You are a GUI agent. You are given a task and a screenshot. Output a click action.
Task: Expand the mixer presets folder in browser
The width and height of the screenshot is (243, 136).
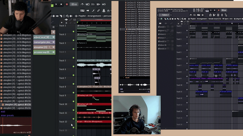[x=7, y=115]
